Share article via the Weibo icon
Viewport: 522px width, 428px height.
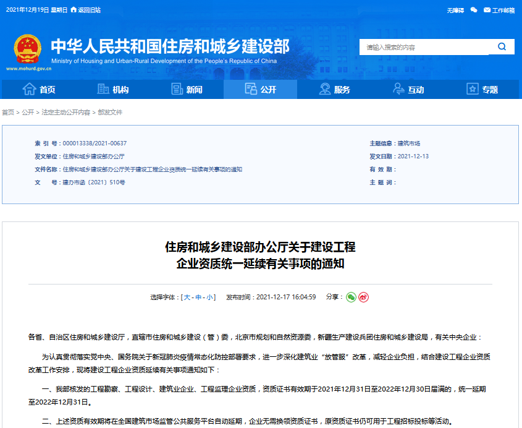click(364, 297)
